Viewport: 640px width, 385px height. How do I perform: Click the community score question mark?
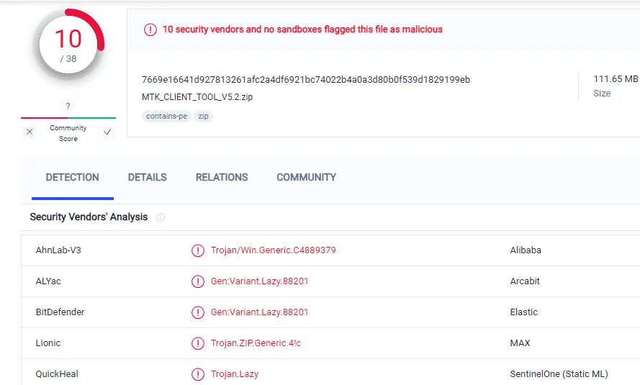68,106
